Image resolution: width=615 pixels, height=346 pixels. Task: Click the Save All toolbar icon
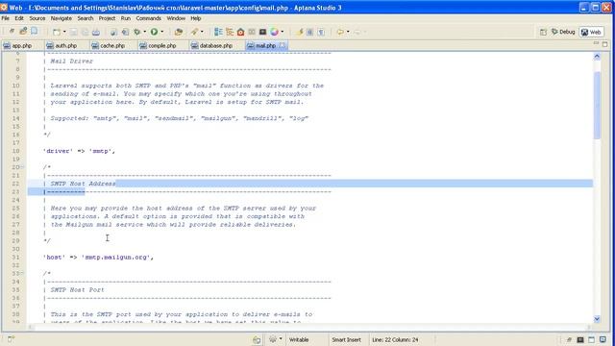point(85,32)
